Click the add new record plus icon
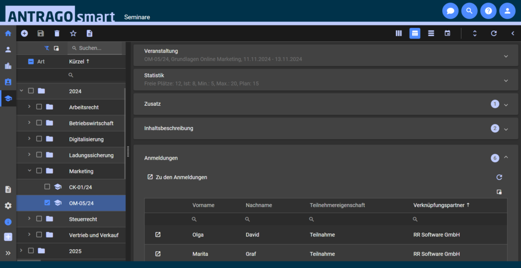The width and height of the screenshot is (521, 268). [x=24, y=33]
